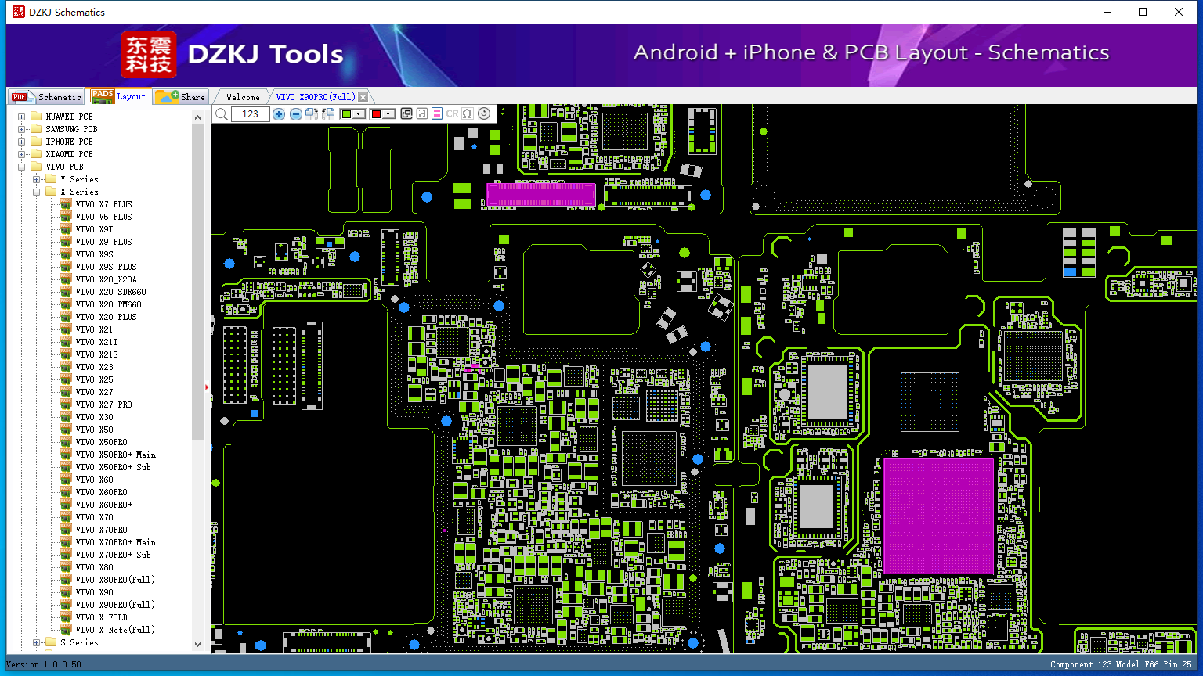Zoom out with the blue minus button

(296, 114)
